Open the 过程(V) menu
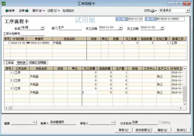Screen dimensions: 194x136 [53, 11]
